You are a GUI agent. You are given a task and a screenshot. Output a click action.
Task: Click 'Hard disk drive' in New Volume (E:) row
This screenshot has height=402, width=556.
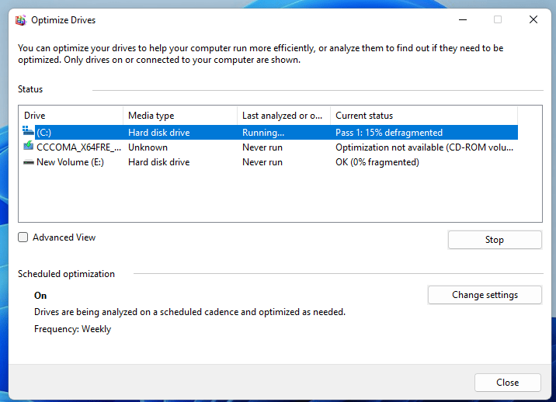159,162
